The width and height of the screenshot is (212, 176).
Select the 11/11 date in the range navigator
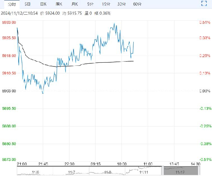point(144,173)
